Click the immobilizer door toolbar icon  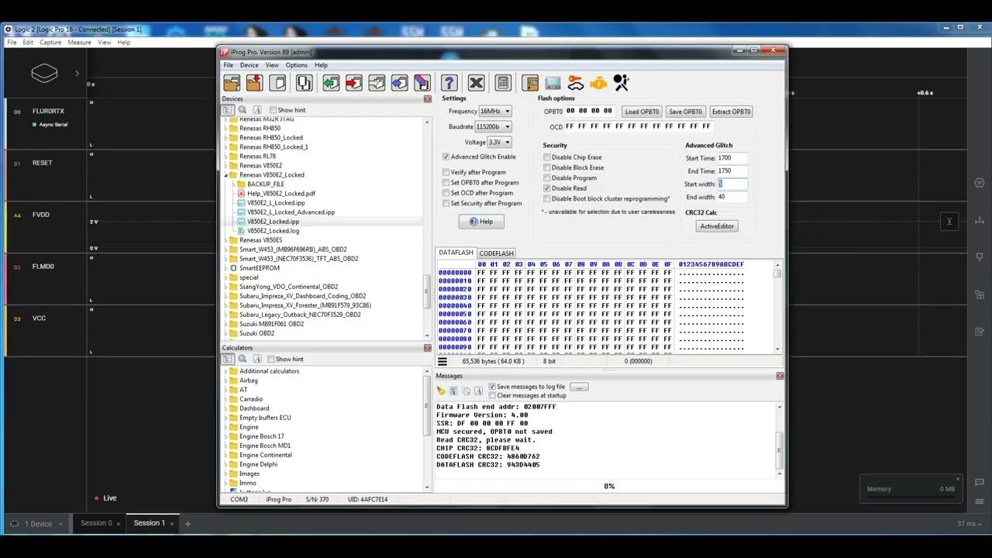click(x=530, y=83)
